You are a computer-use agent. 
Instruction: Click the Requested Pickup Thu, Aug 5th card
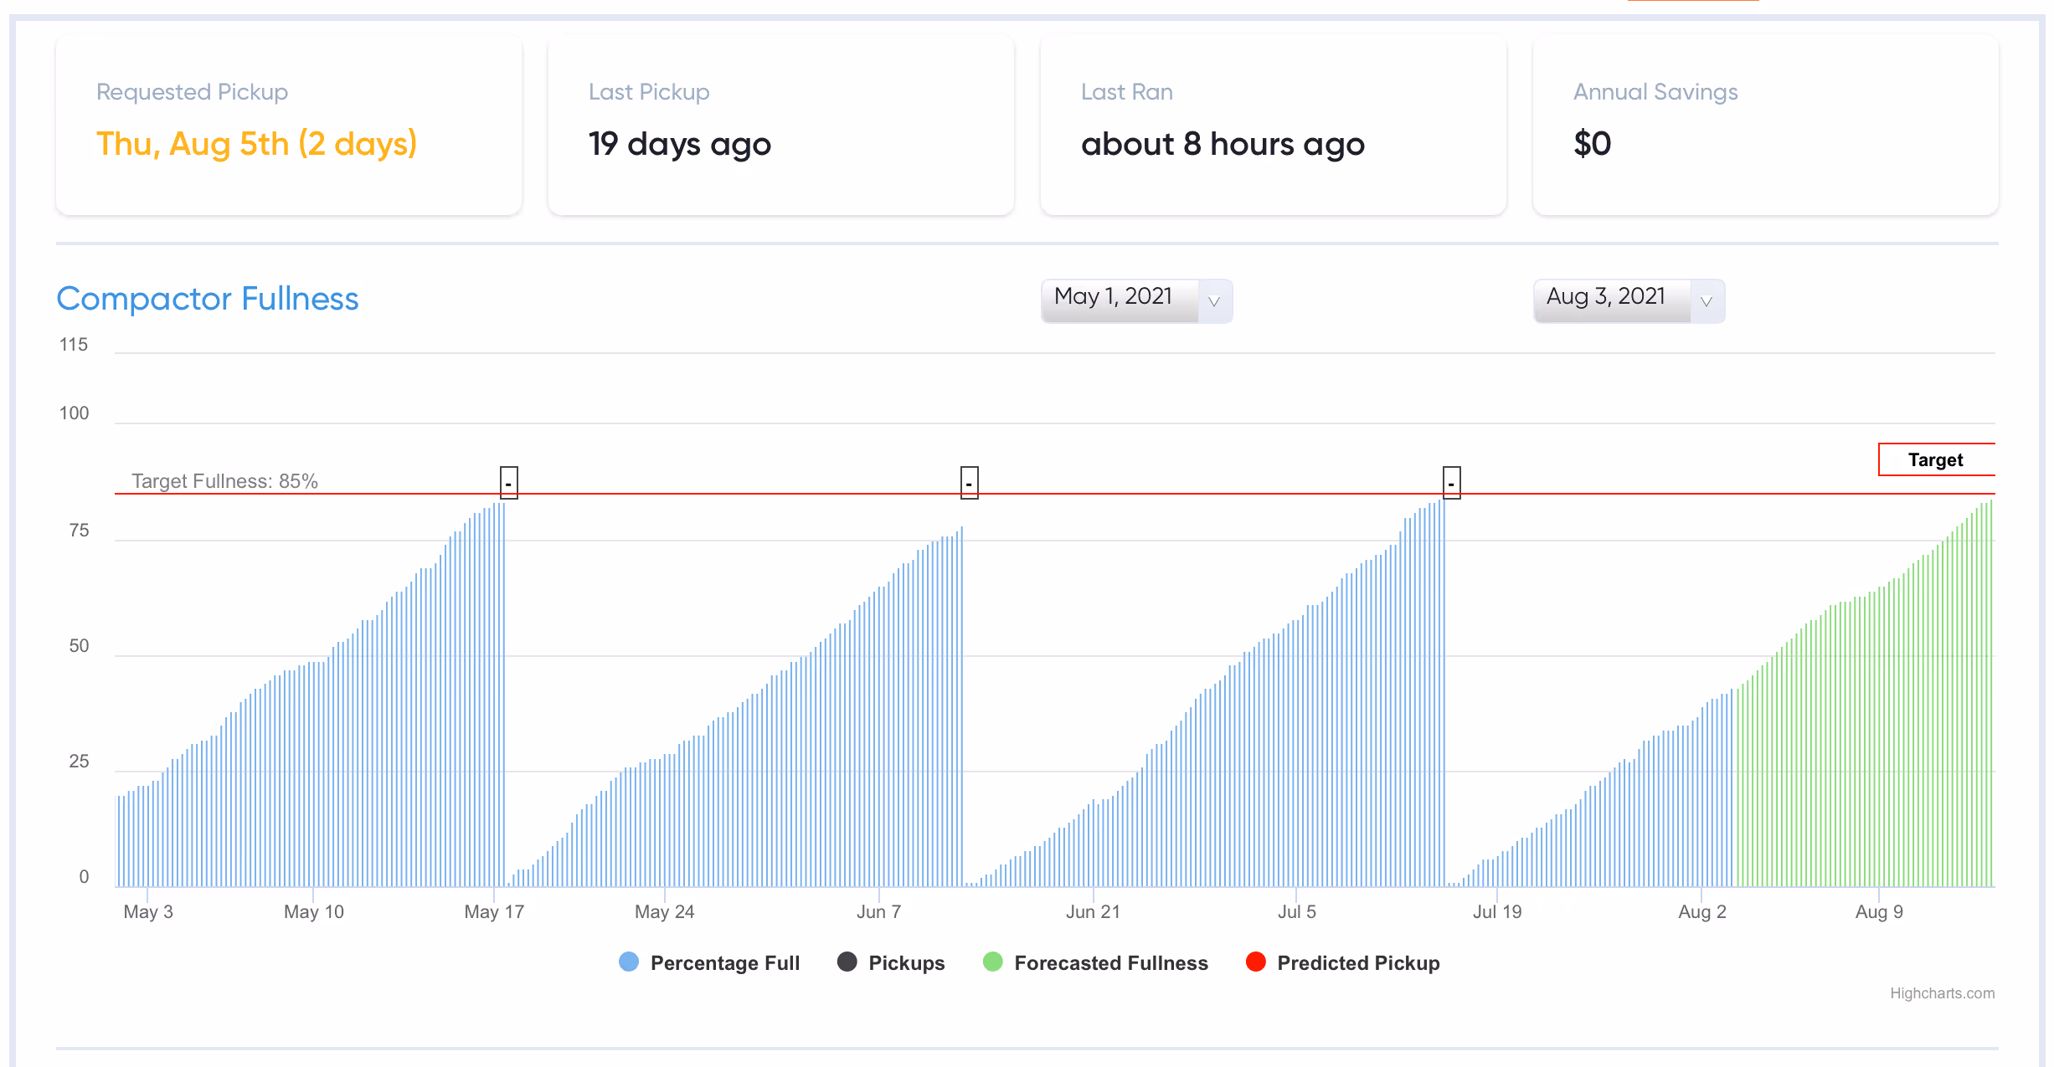tap(289, 126)
